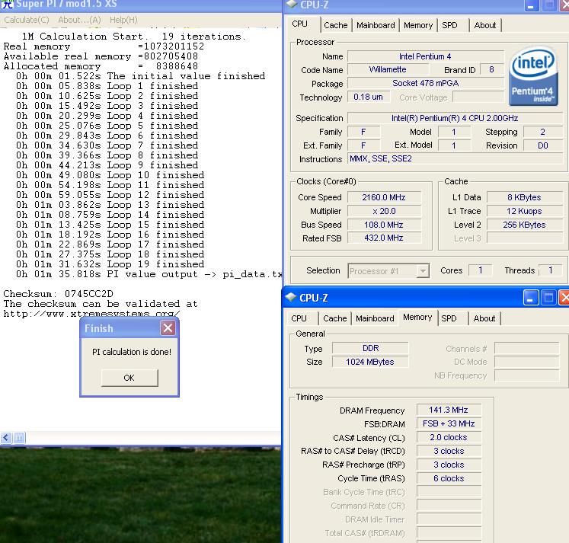Click the Loop 19 finished line
The image size is (569, 543).
click(110, 264)
